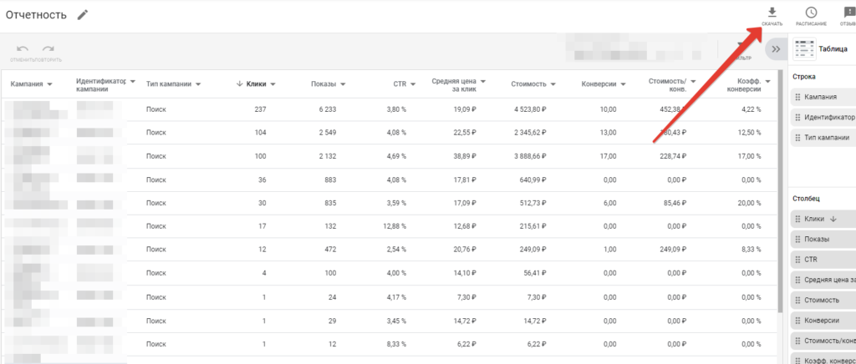Viewport: 856px width, 364px height.
Task: Open the CTR column dropdown arrow
Action: pyautogui.click(x=413, y=84)
